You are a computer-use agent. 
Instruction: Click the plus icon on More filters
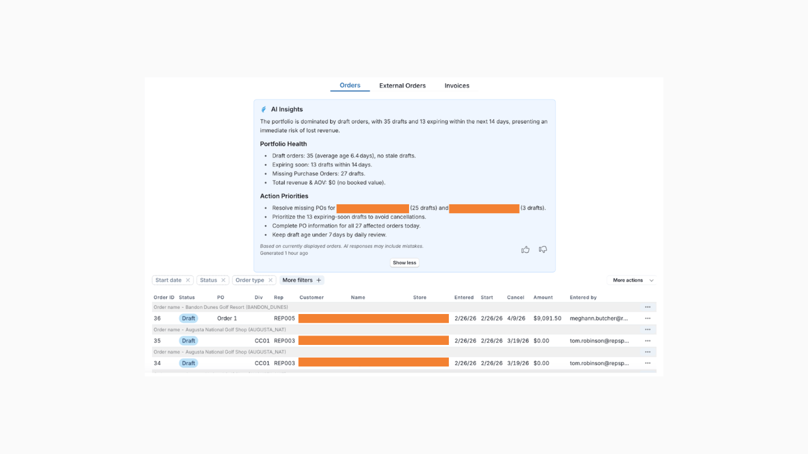click(x=320, y=279)
